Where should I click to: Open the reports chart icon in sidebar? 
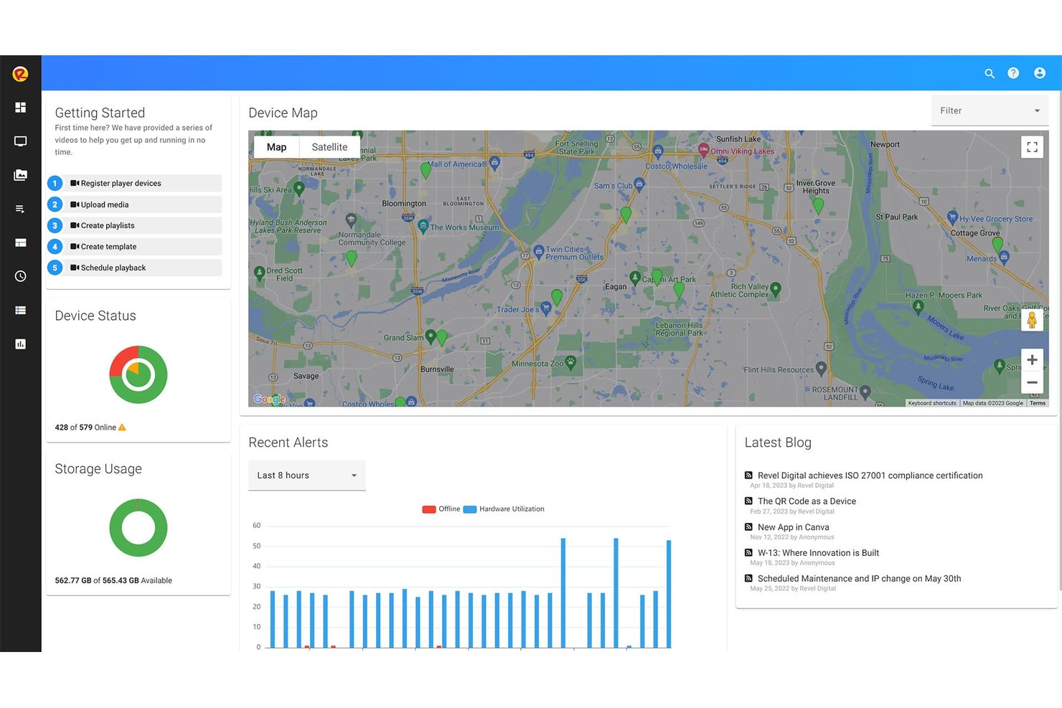20,344
